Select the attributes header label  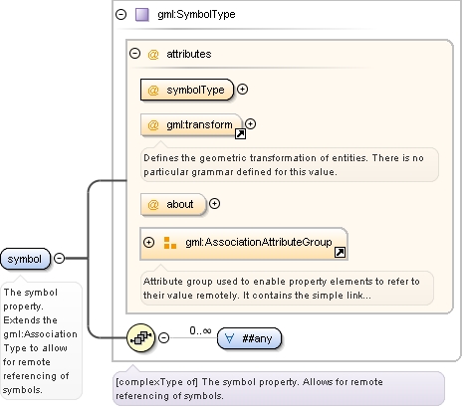click(189, 54)
